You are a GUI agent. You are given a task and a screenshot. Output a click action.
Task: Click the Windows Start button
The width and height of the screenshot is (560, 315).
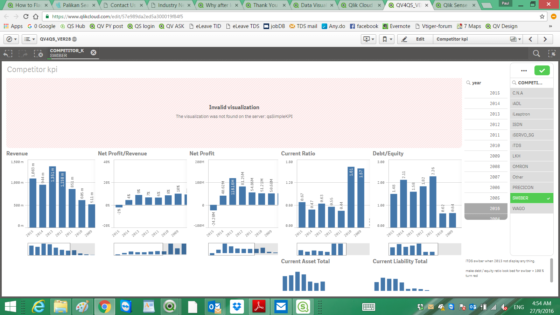pos(10,307)
